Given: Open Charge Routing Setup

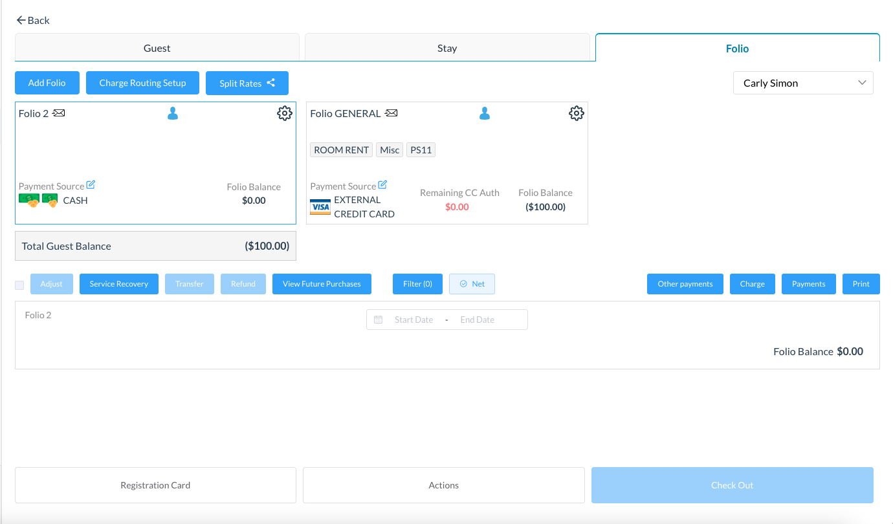Looking at the screenshot, I should (142, 83).
